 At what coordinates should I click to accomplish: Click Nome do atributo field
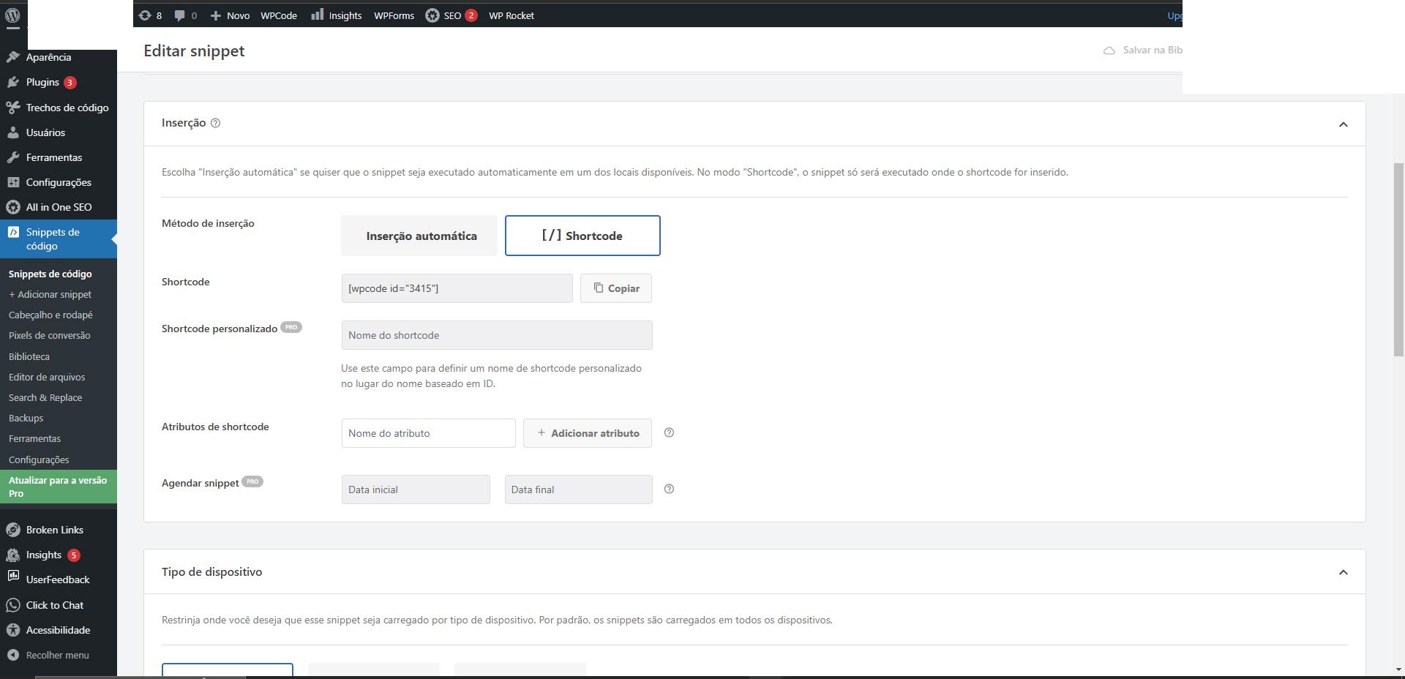coord(428,433)
